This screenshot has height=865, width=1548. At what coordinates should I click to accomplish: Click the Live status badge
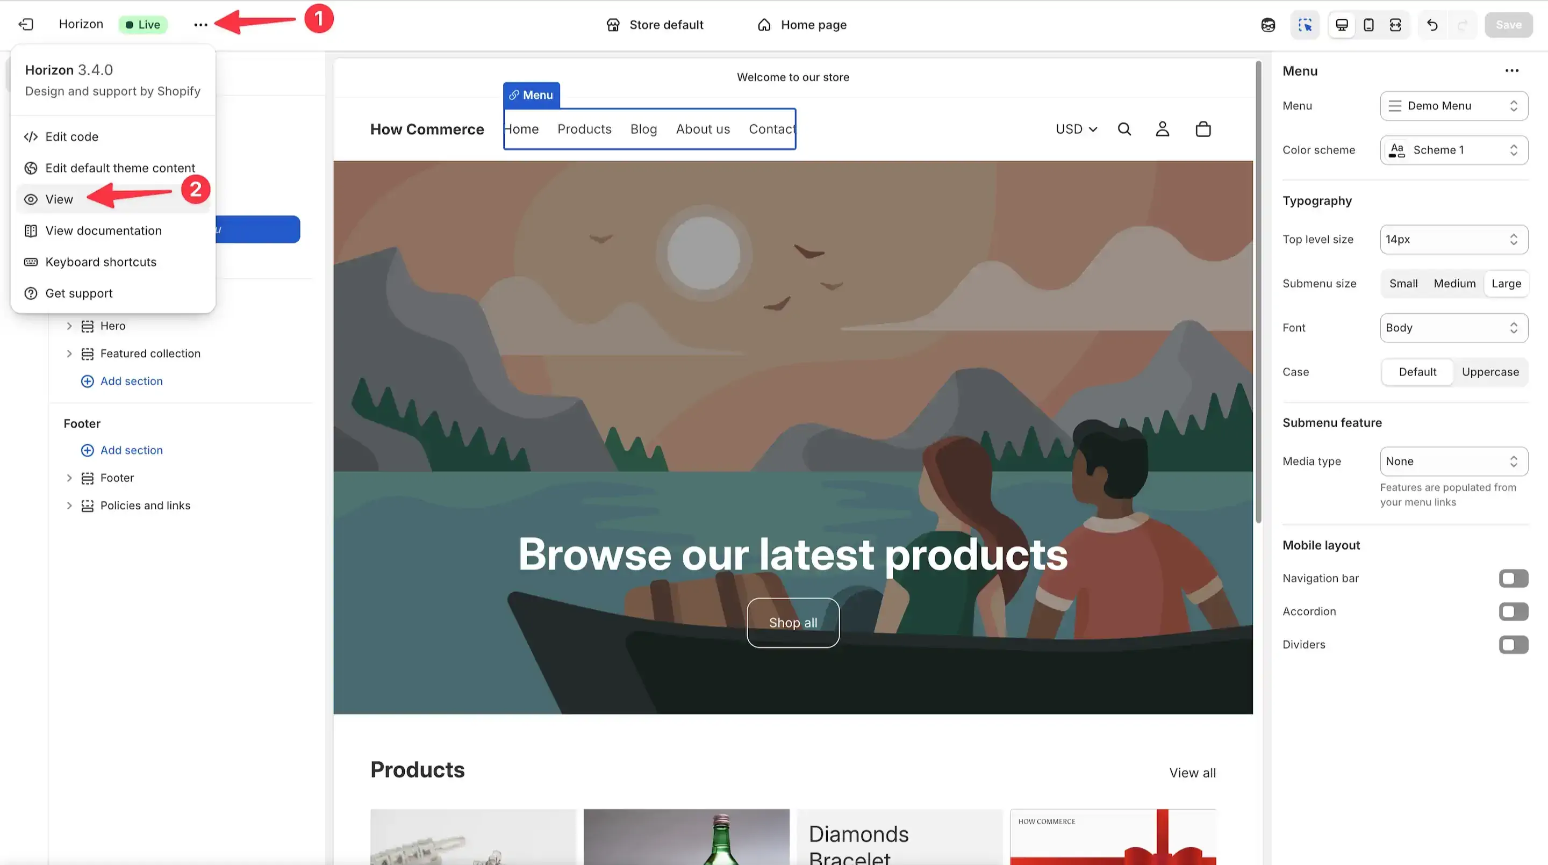[x=143, y=25]
